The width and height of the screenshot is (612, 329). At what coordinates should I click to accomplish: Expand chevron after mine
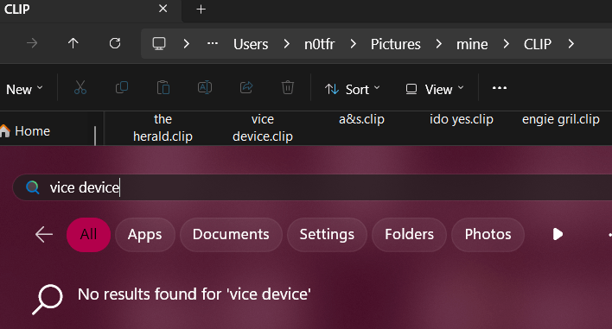(x=507, y=44)
